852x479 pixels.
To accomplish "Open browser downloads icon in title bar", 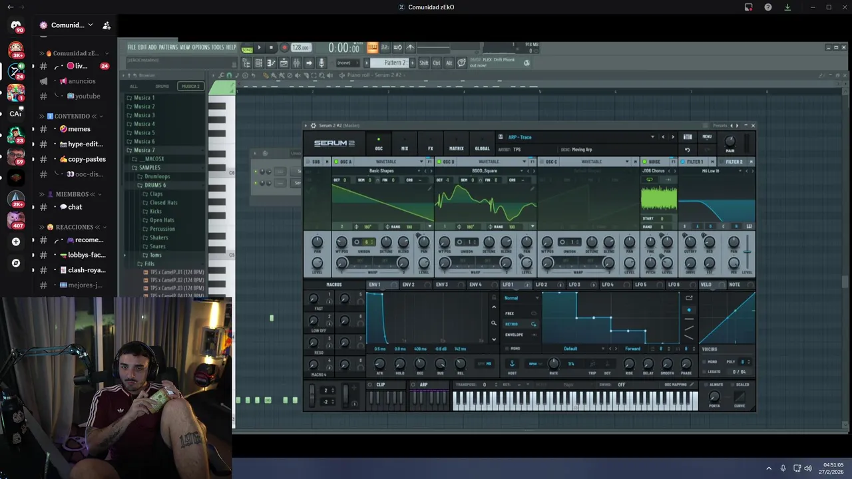I will [x=787, y=7].
